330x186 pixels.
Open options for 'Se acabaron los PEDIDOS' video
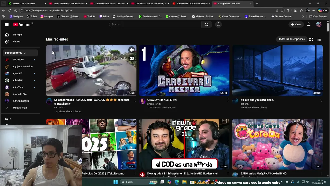tap(135, 100)
